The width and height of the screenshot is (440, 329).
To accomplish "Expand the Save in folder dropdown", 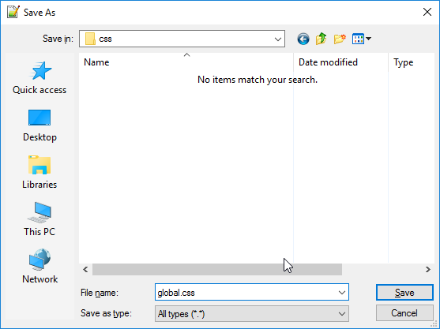I will click(278, 39).
